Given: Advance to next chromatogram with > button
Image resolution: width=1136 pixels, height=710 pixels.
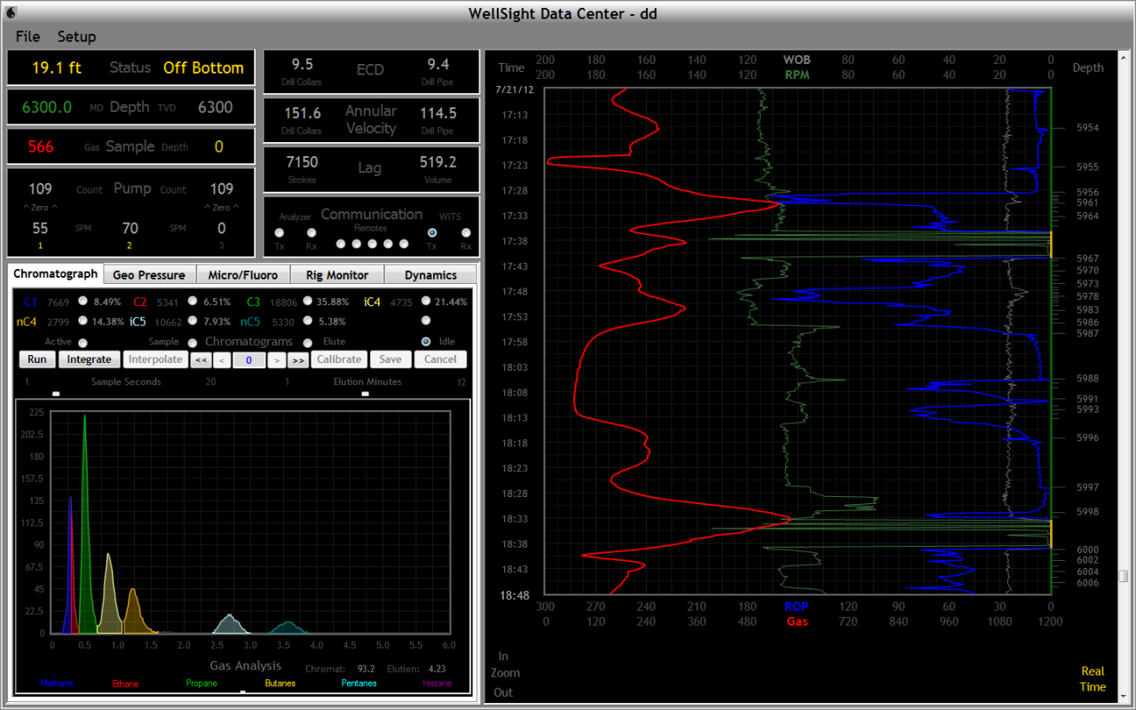Looking at the screenshot, I should 276,359.
